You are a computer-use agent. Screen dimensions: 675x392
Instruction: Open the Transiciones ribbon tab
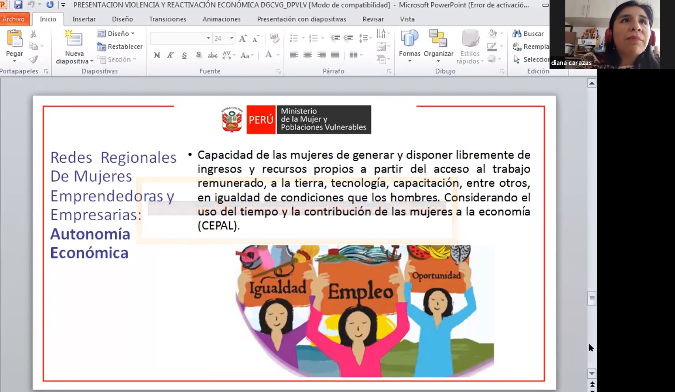[167, 19]
